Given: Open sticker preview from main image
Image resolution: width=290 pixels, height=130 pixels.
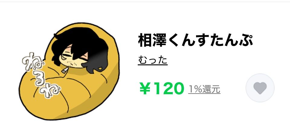Looking at the screenshot, I should (x=69, y=71).
